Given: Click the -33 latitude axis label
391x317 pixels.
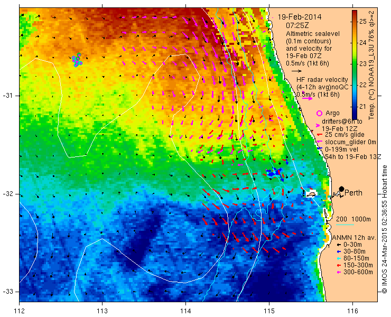Looking at the screenshot, I should tap(7, 291).
